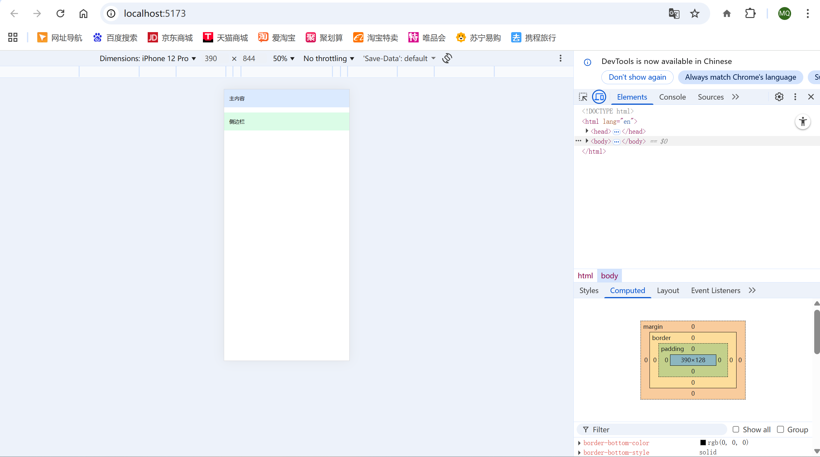Viewport: 820px width, 457px height.
Task: Click the black border-bottom-color swatch
Action: tap(703, 443)
